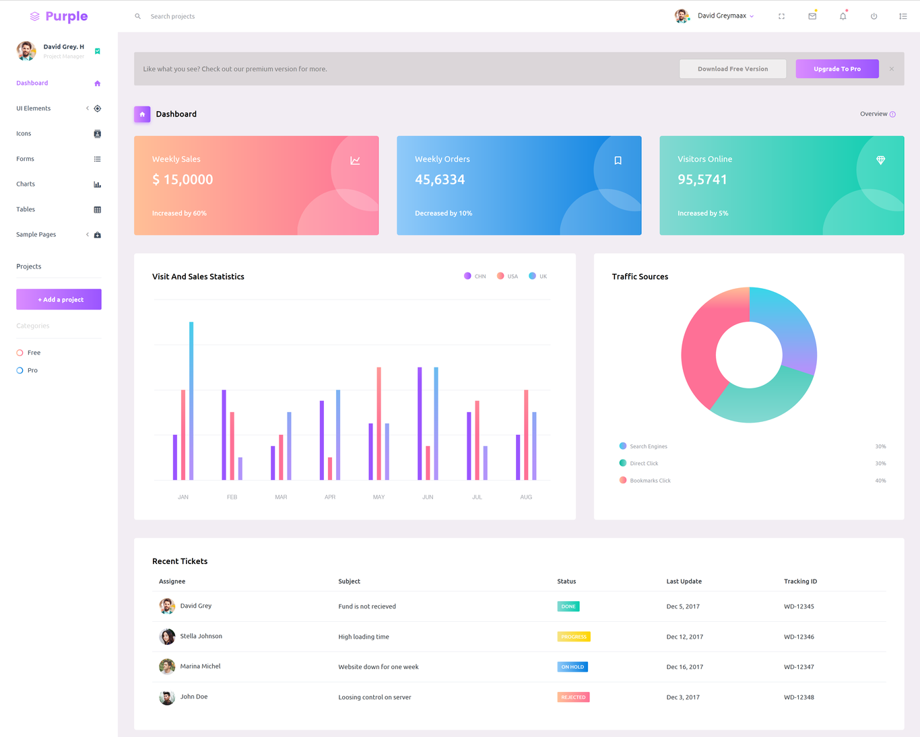Screen dimensions: 920x737
Task: Expand the UI Elements submenu chevron
Action: tap(88, 108)
